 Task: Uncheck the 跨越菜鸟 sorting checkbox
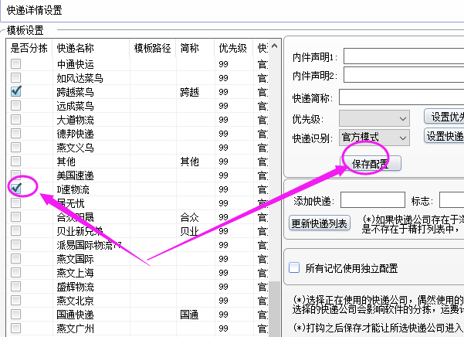tap(15, 91)
